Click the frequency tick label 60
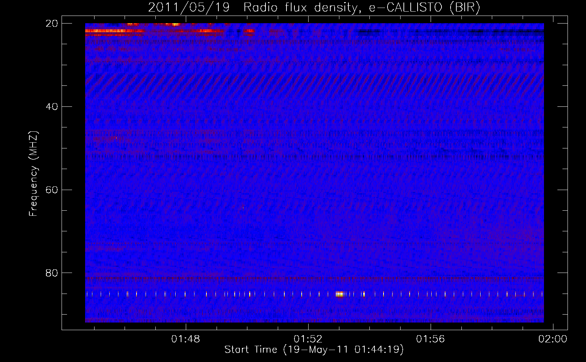Screen dimensions: 586x362 point(51,190)
